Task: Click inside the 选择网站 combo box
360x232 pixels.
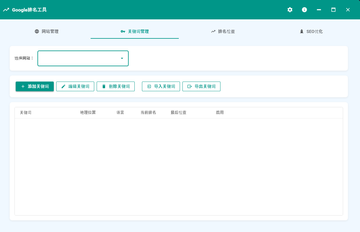Action: (x=79, y=58)
